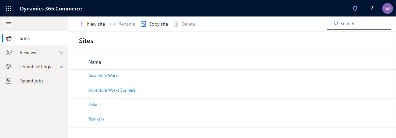This screenshot has width=396, height=138.
Task: Open the app launcher waffle icon
Action: point(8,8)
